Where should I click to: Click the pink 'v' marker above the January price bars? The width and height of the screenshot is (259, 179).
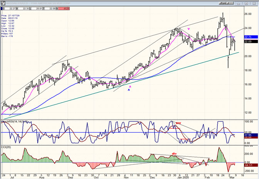point(188,28)
